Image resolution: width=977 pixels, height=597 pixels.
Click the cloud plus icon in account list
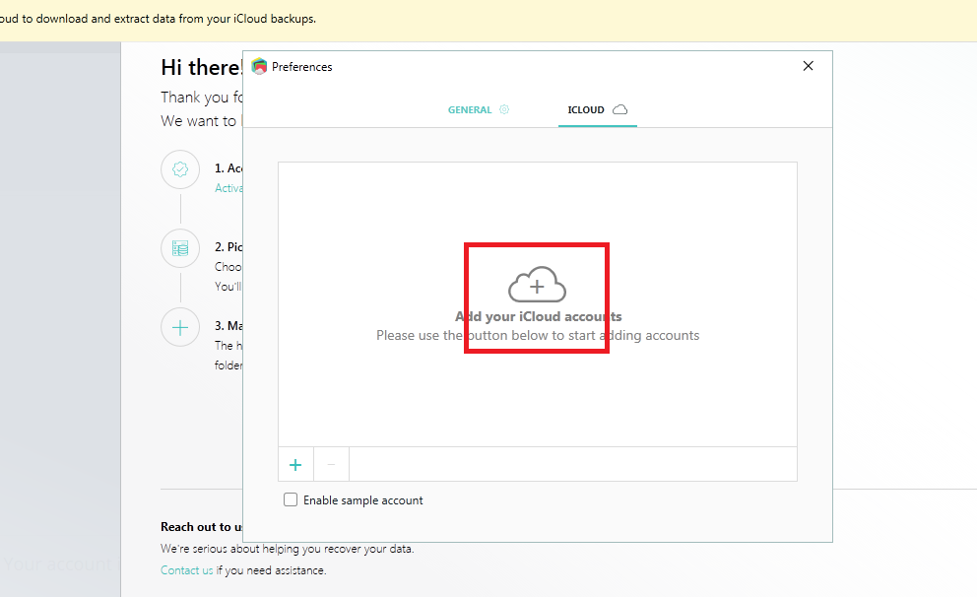pos(537,285)
